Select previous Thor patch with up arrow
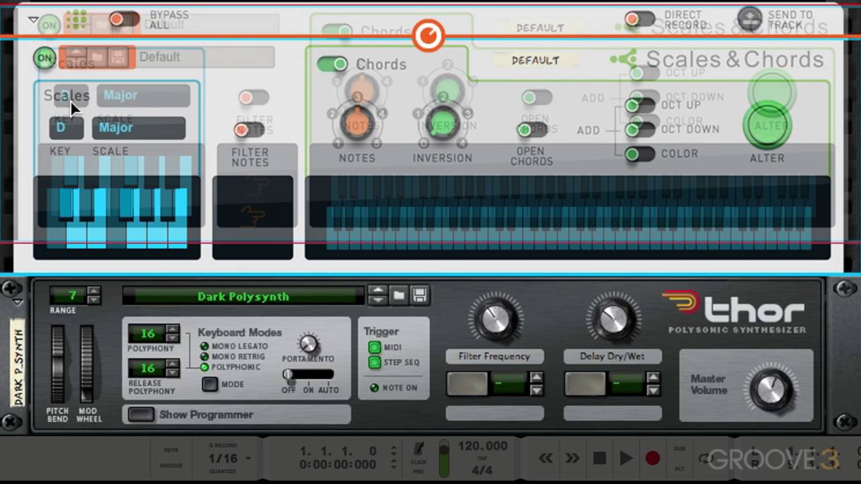This screenshot has width=861, height=484. (x=378, y=290)
